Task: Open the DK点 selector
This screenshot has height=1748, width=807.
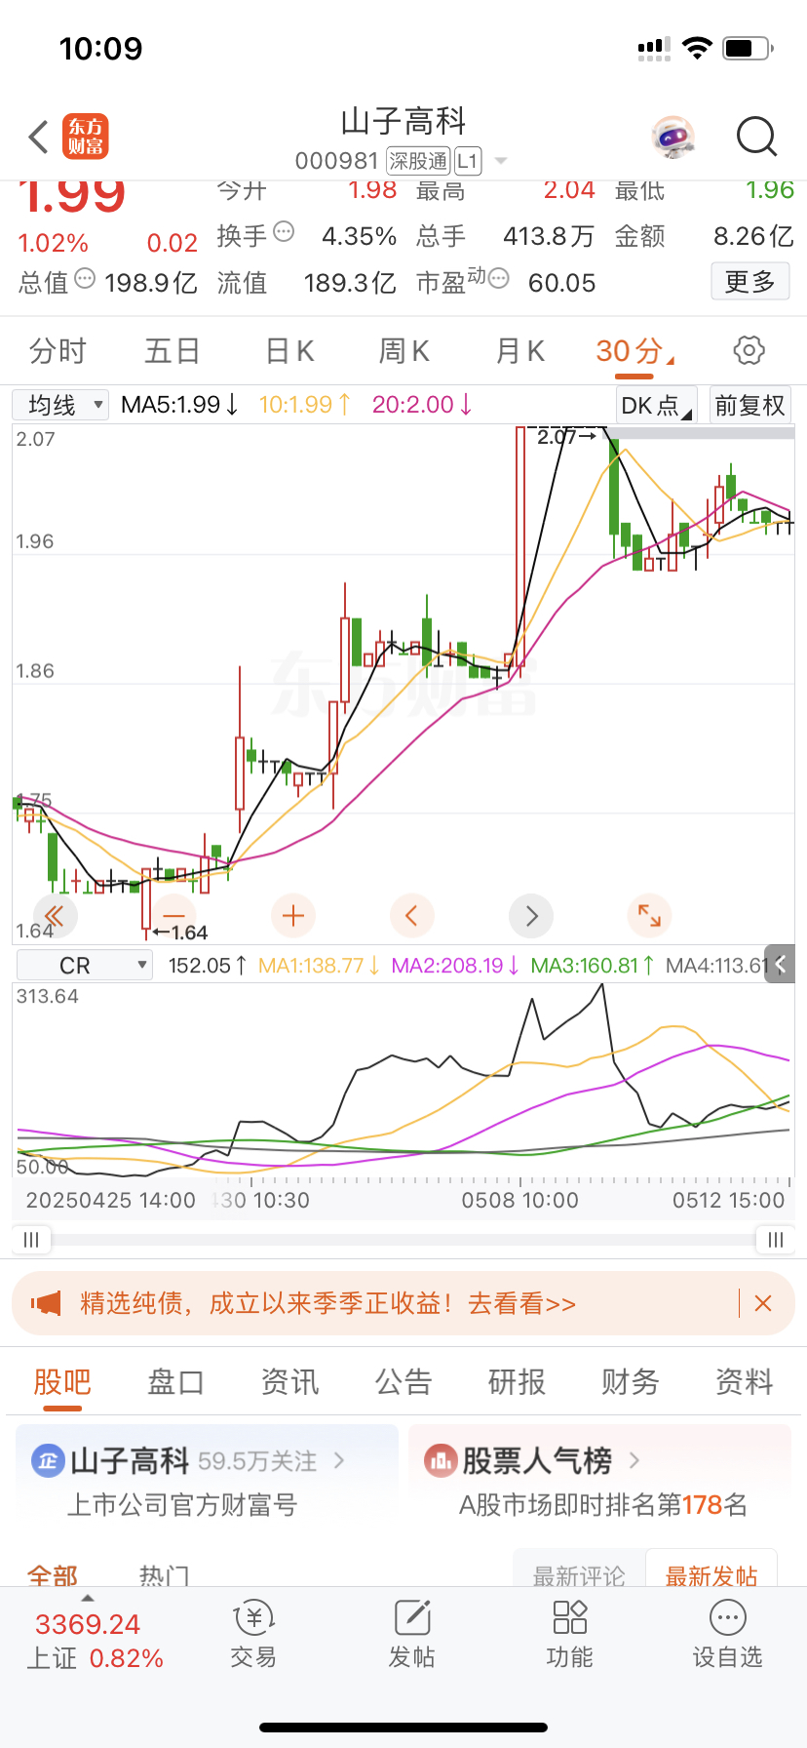Action: point(657,405)
